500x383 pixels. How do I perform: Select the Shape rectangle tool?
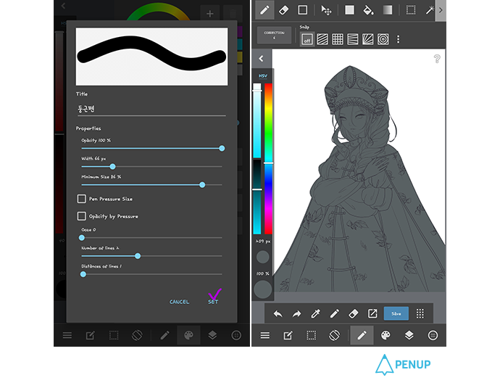[303, 10]
